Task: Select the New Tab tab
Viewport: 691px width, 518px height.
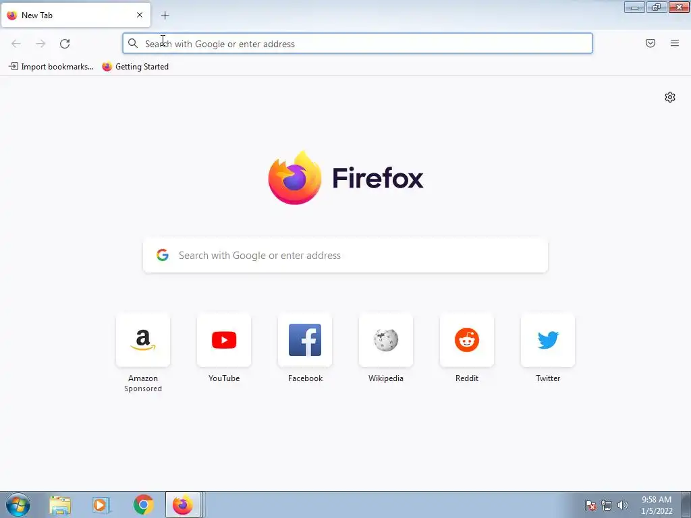Action: click(x=76, y=15)
